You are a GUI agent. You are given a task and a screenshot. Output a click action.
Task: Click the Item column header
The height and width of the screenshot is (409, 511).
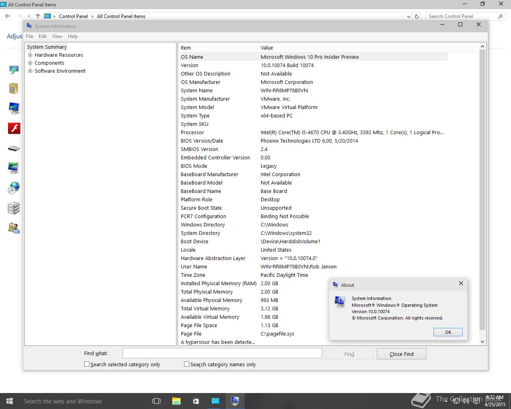pyautogui.click(x=218, y=48)
